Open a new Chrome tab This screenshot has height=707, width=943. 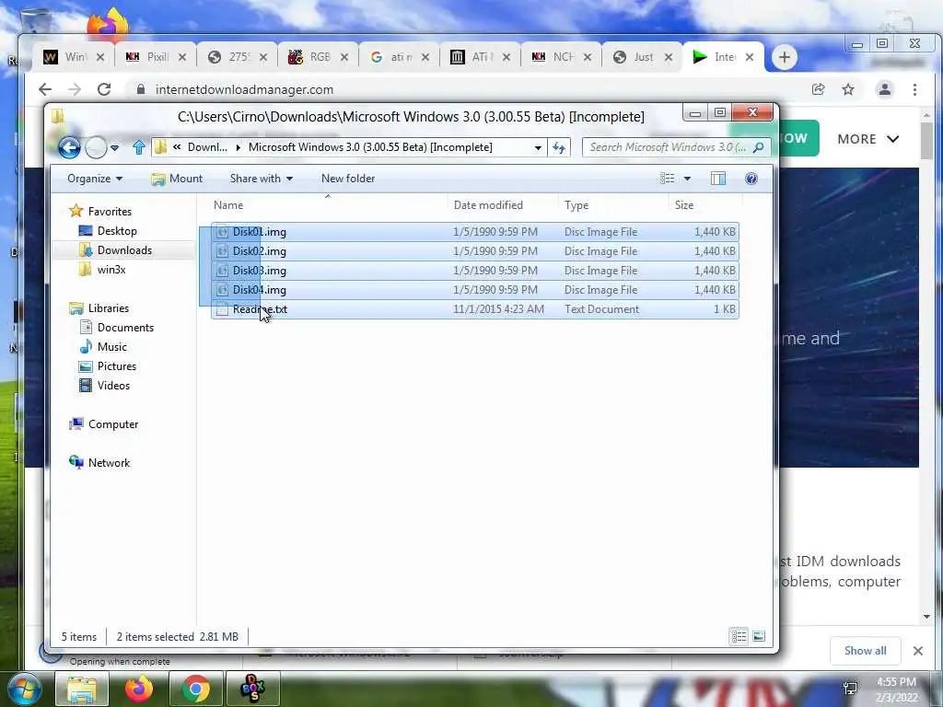click(x=784, y=57)
